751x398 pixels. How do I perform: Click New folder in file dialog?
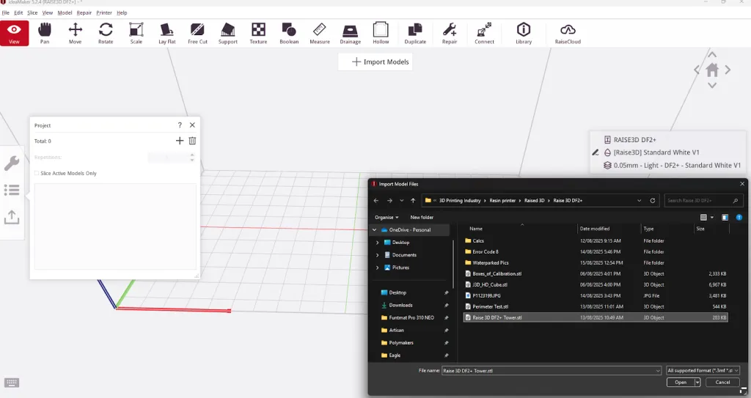pyautogui.click(x=422, y=217)
